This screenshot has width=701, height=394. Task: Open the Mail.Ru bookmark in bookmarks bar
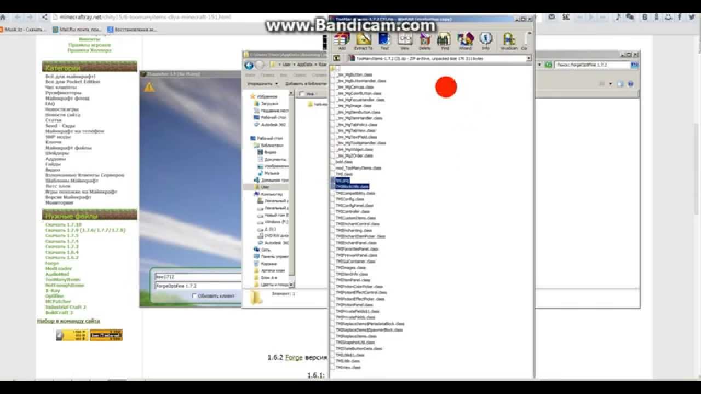pyautogui.click(x=77, y=30)
